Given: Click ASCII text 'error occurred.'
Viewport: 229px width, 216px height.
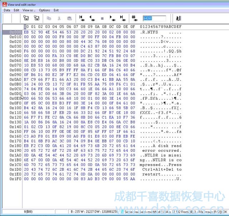Looking at the screenshot, I should pyautogui.click(x=162, y=151).
